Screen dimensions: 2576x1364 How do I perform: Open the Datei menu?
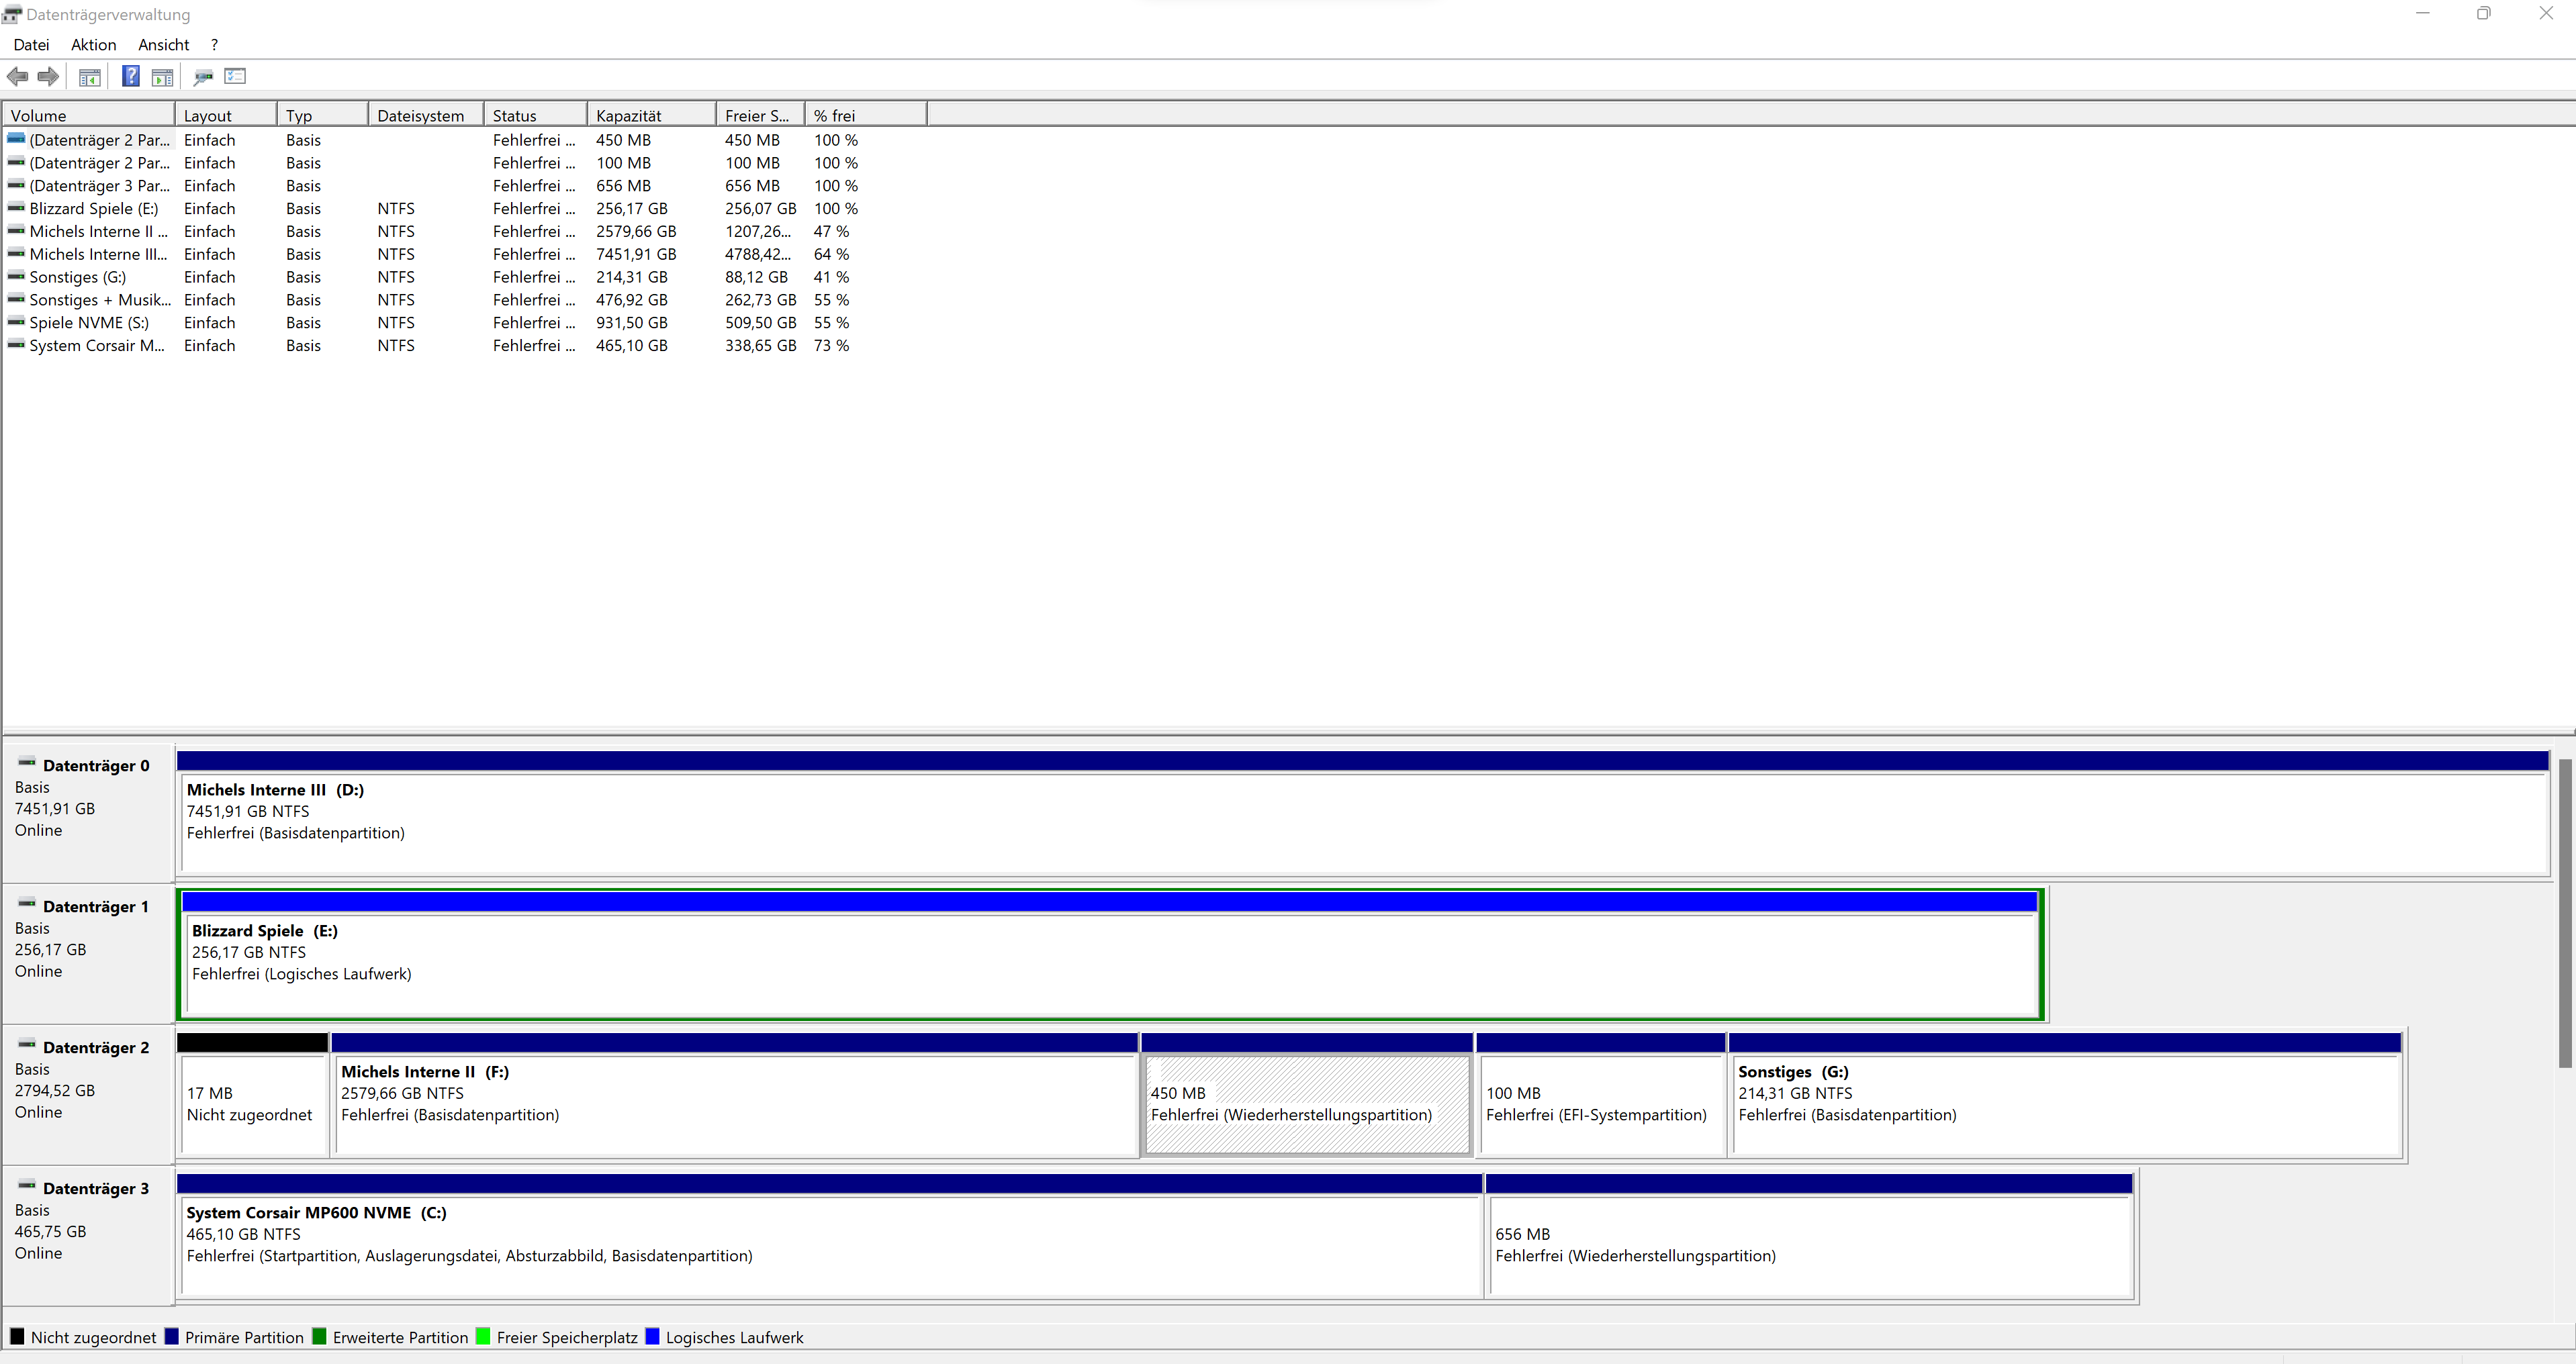(x=31, y=45)
